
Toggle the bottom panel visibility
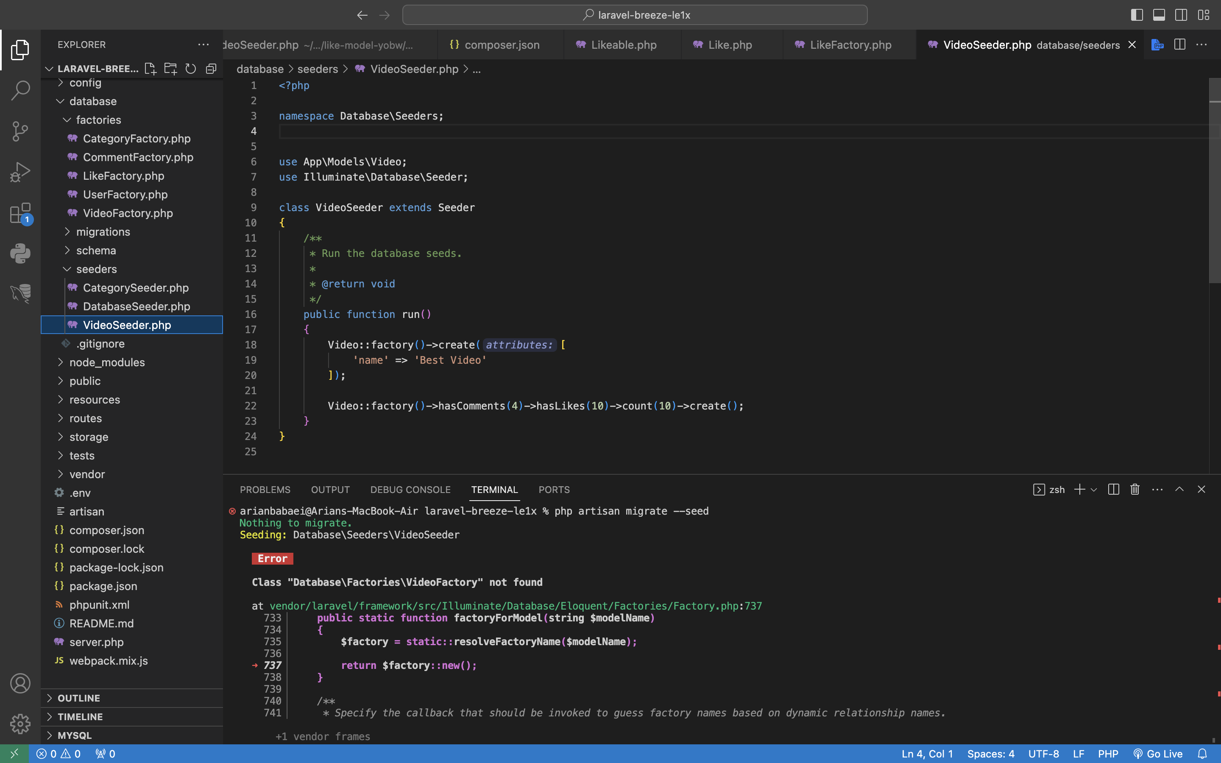click(x=1159, y=15)
